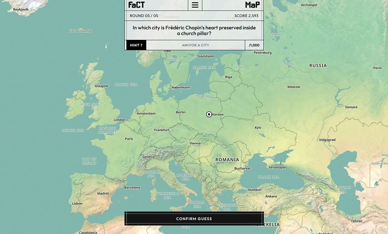Click the HINT ? button
The height and width of the screenshot is (234, 388).
[x=136, y=45]
